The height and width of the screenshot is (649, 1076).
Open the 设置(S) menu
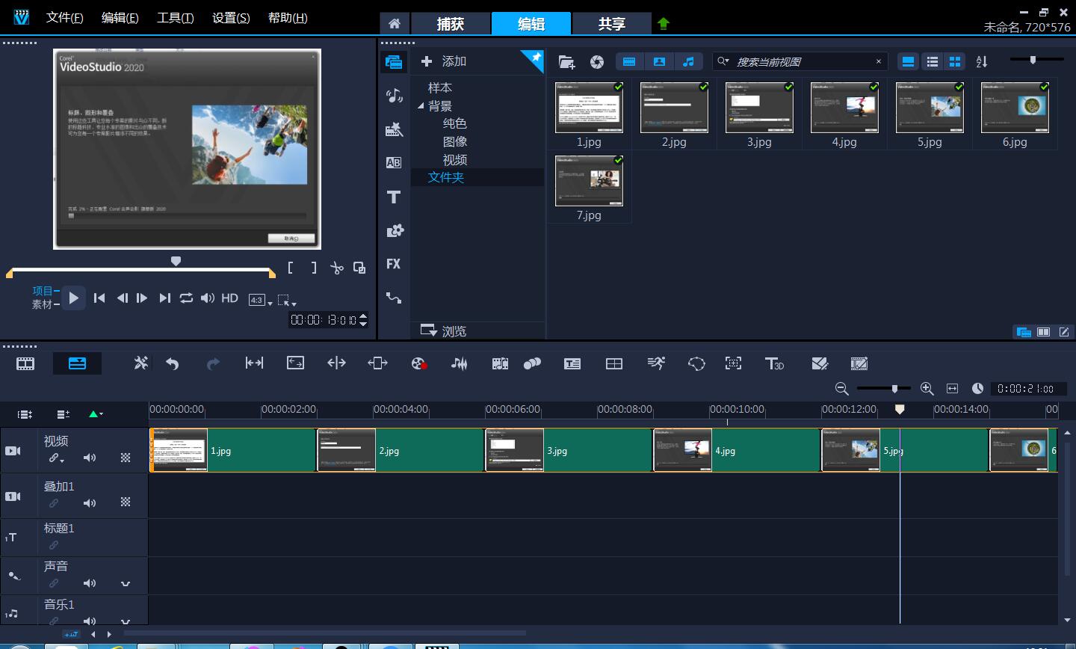(231, 17)
